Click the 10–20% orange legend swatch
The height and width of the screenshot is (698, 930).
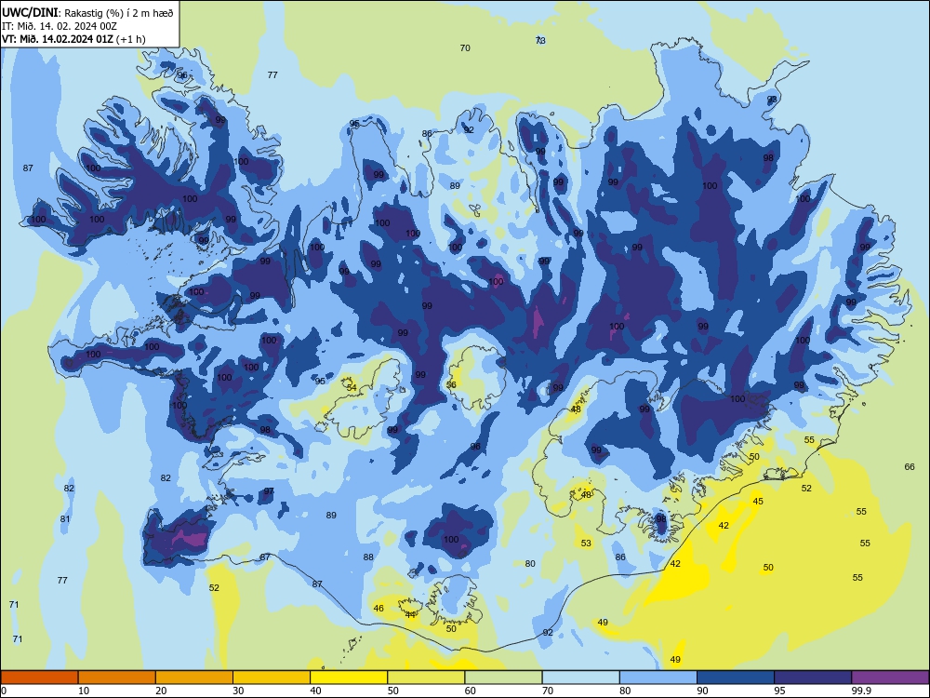point(117,678)
